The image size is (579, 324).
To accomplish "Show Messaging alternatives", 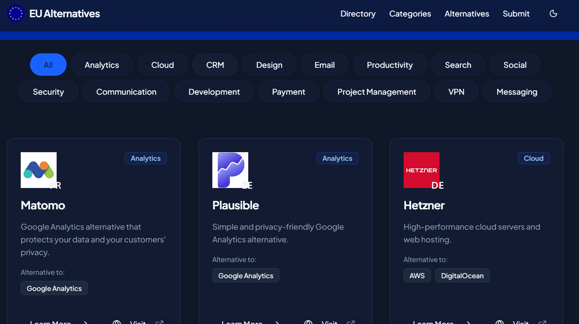I will click(x=517, y=92).
